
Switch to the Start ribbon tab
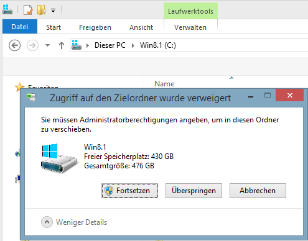tap(54, 27)
